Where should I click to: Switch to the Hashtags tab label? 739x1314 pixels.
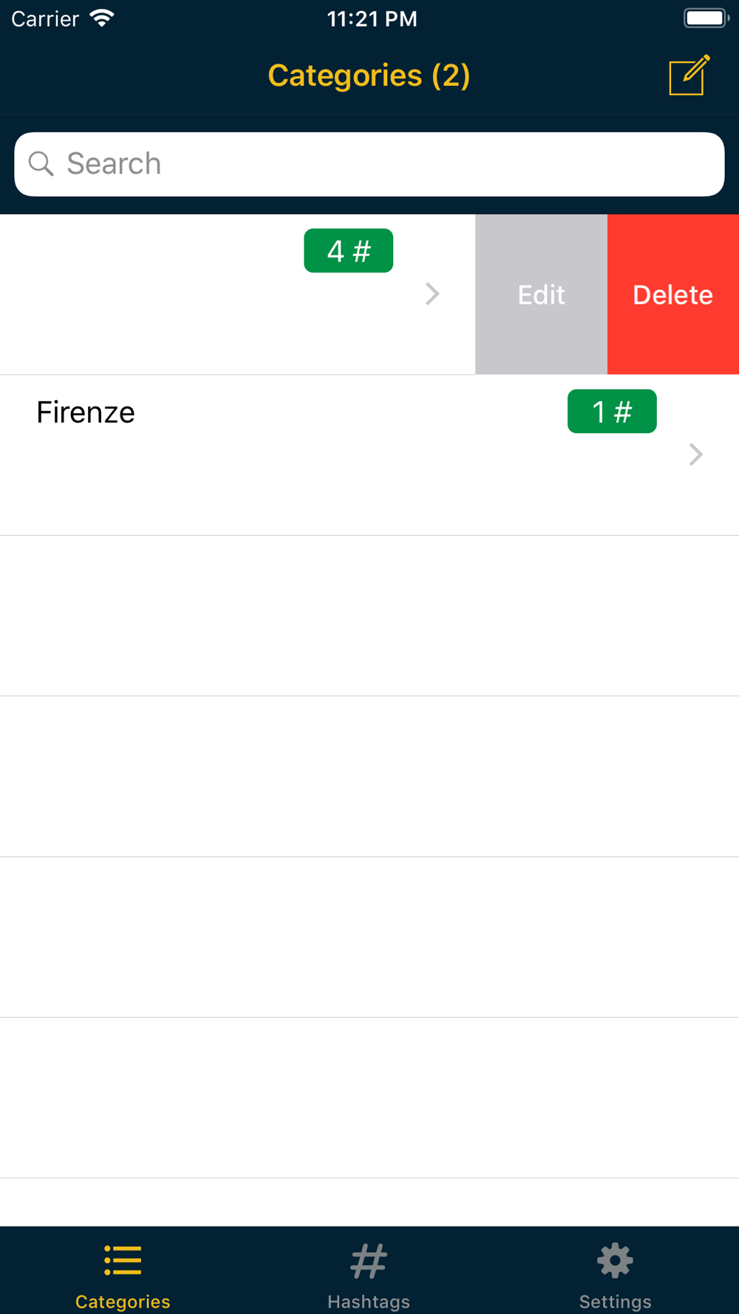[369, 1301]
